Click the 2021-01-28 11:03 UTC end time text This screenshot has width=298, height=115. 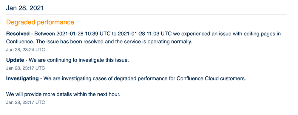[x=143, y=34]
